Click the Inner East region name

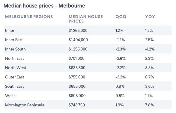[x=14, y=40]
